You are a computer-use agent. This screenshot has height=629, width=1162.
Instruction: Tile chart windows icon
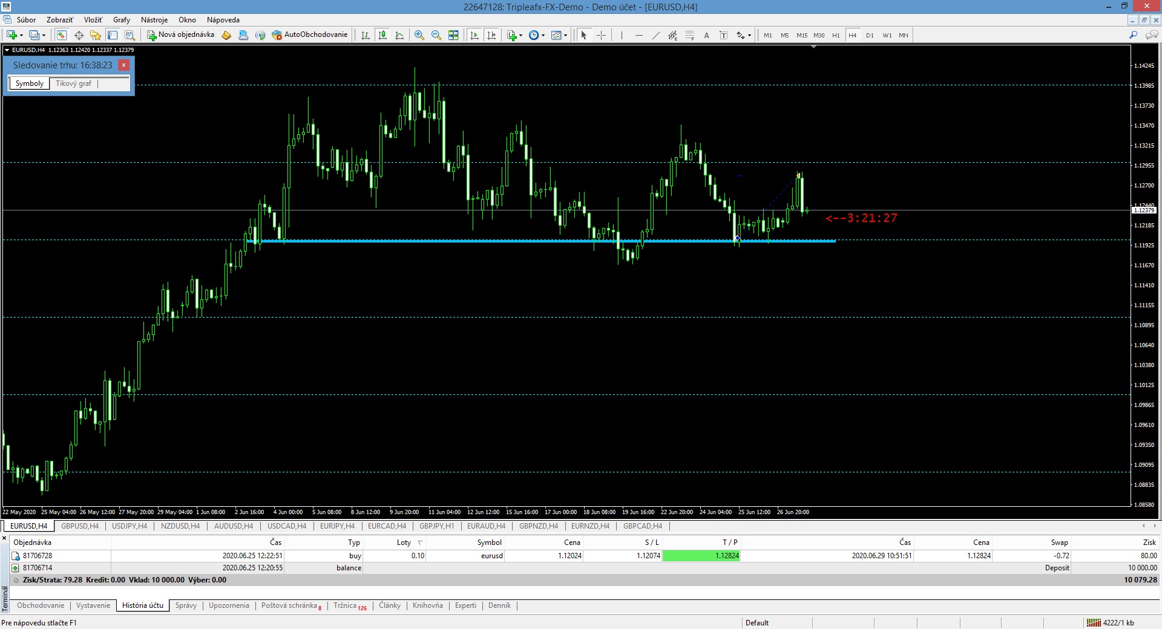(453, 35)
